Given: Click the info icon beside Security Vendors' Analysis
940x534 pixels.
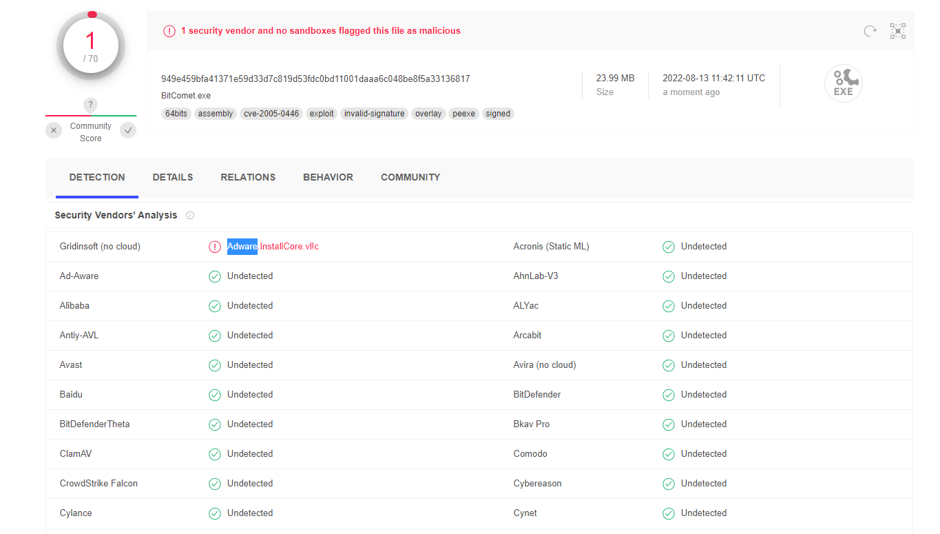Looking at the screenshot, I should click(x=190, y=215).
